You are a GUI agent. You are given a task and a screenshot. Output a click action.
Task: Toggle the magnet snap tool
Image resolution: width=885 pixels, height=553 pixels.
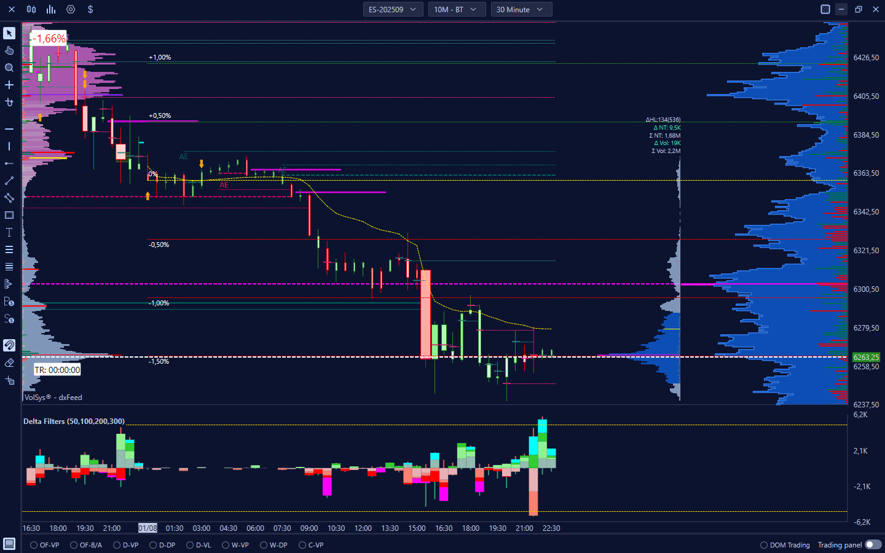9,345
